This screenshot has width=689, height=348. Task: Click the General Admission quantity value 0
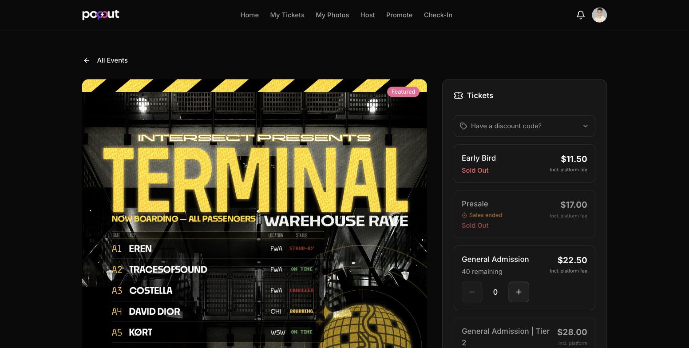[495, 292]
